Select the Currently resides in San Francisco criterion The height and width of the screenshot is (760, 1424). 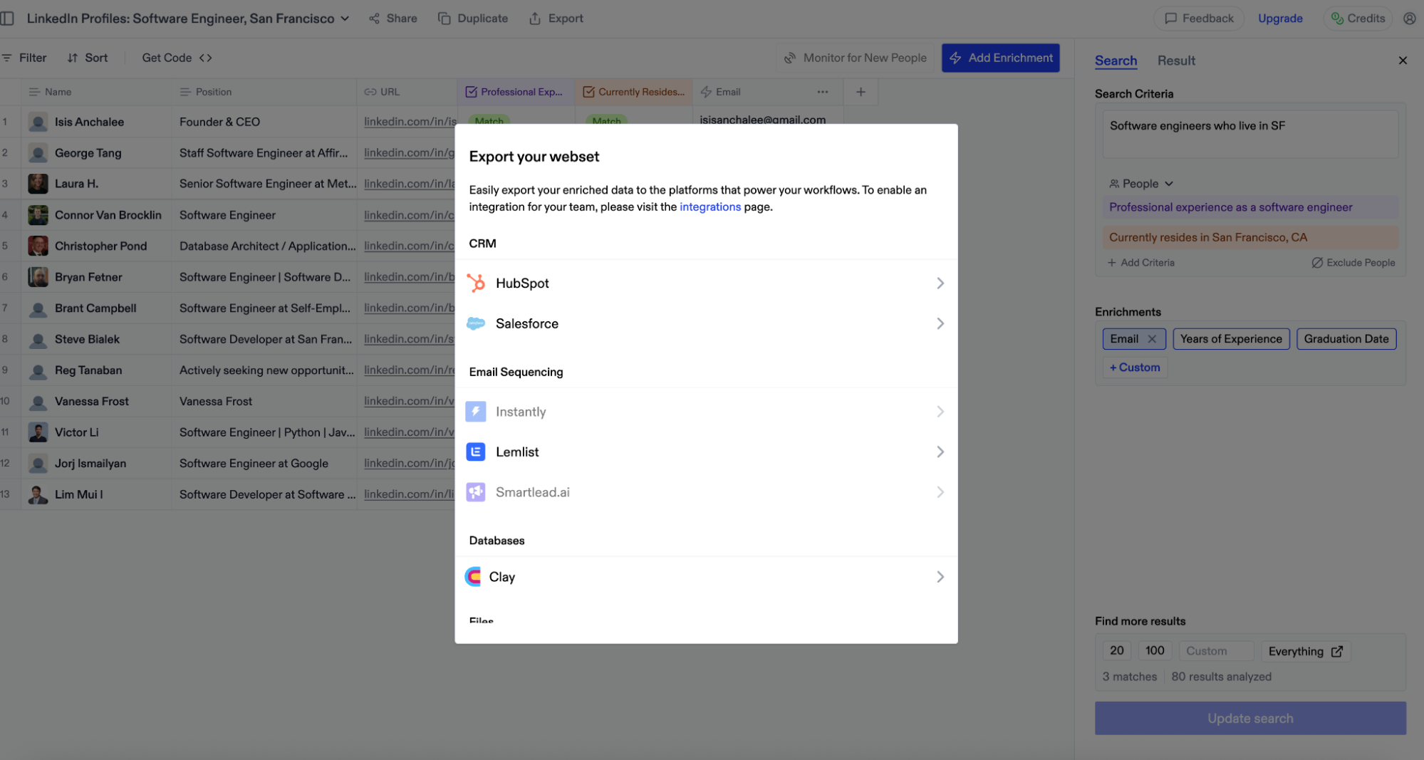[1250, 237]
